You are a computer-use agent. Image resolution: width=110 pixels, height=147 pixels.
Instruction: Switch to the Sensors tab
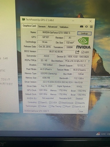click(42, 26)
